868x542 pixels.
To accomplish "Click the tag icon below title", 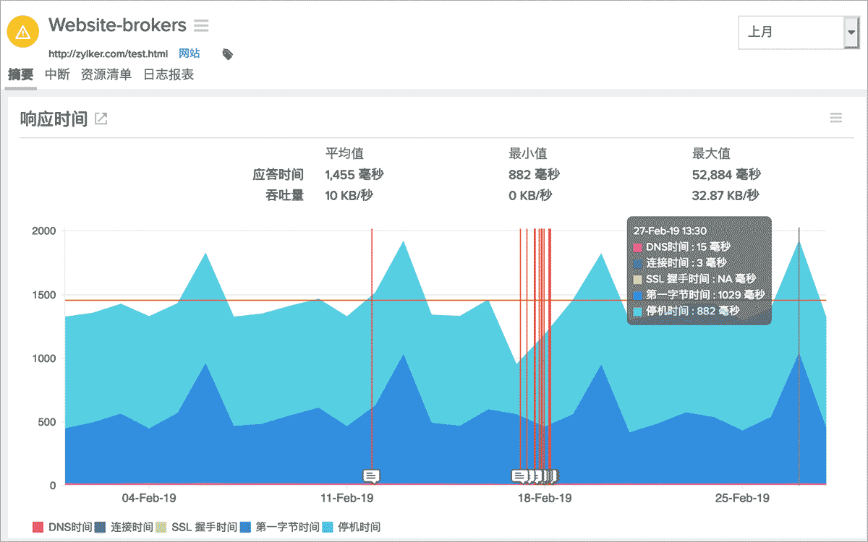I will point(227,54).
